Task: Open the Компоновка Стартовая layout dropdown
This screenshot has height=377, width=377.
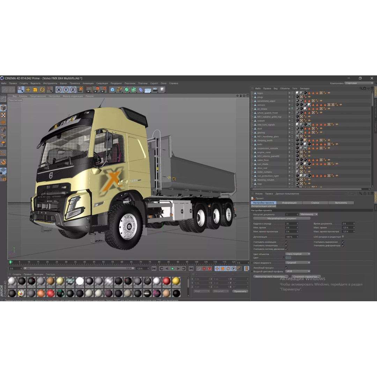Action: (x=359, y=83)
